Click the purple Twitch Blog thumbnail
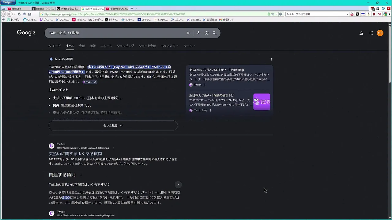The image size is (392, 220). click(262, 102)
